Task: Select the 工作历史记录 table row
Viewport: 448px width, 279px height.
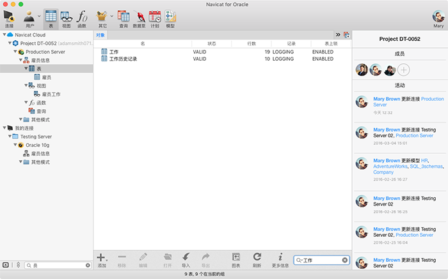Action: 222,59
